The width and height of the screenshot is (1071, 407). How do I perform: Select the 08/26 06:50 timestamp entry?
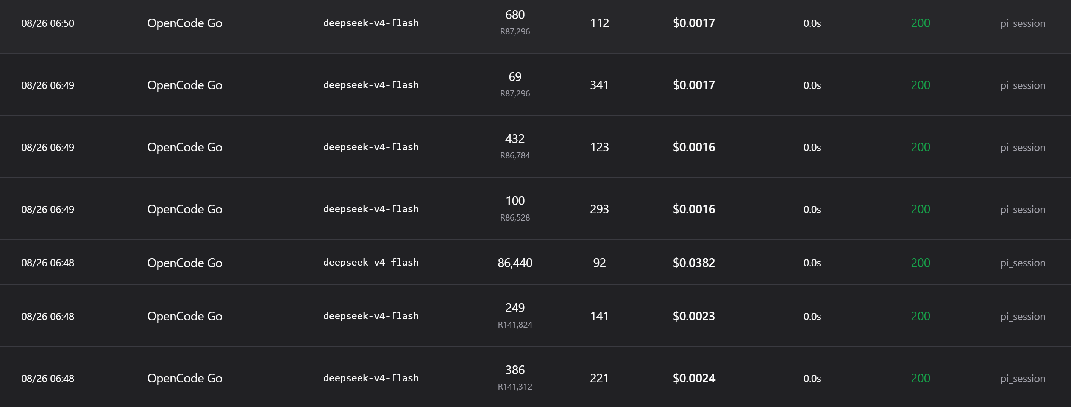tap(48, 23)
